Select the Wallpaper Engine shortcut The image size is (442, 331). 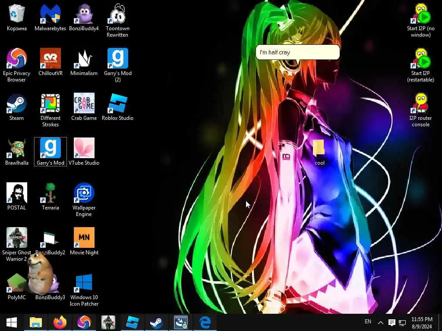click(x=84, y=200)
